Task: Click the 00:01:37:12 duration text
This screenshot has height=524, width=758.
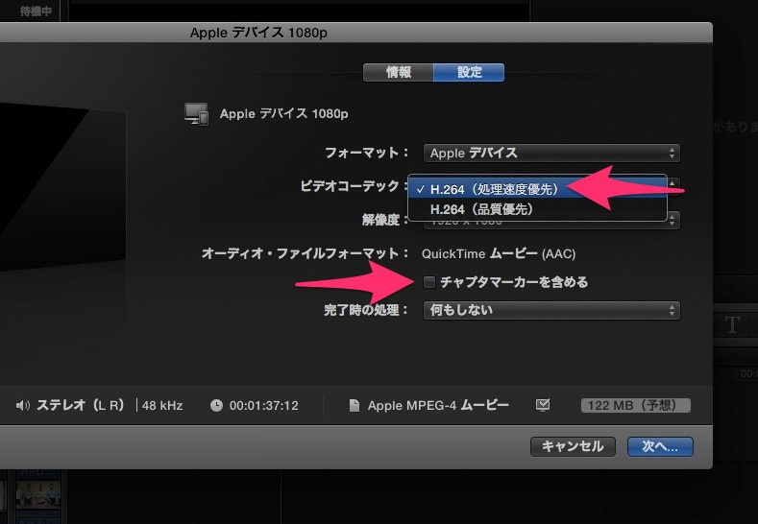Action: point(264,406)
